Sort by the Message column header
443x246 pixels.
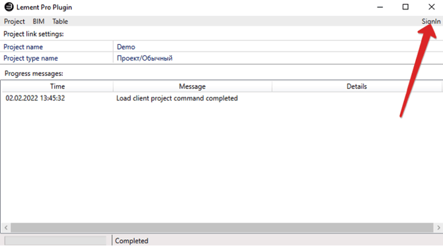point(192,86)
